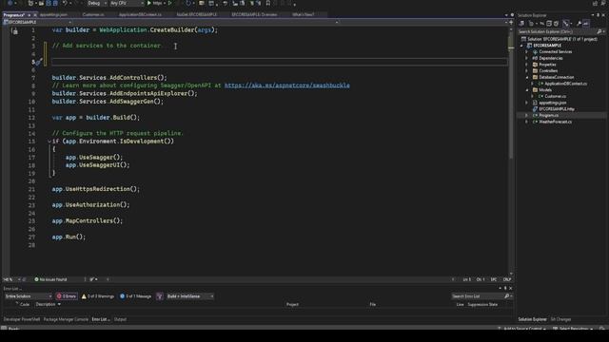The width and height of the screenshot is (609, 342).
Task: Click the Error List clear-filter funnel icon
Action: (160, 296)
